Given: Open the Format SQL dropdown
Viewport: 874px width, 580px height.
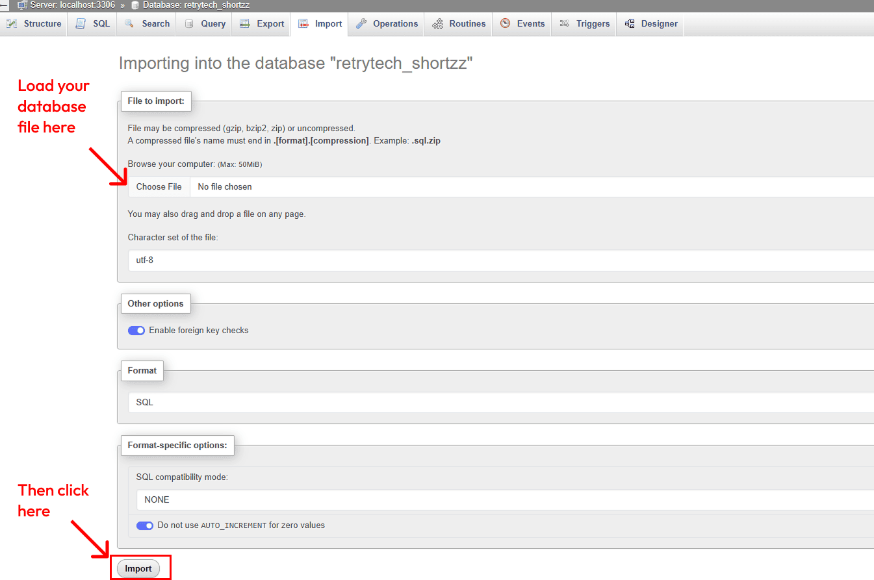Looking at the screenshot, I should pos(500,403).
